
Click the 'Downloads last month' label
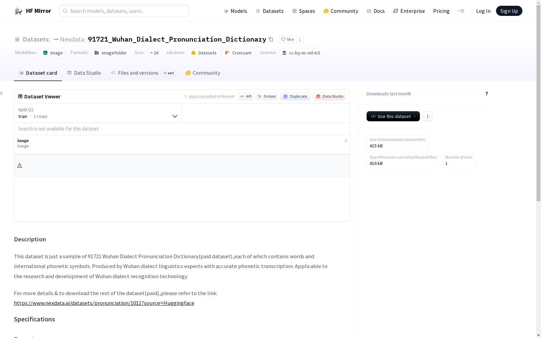tap(389, 94)
